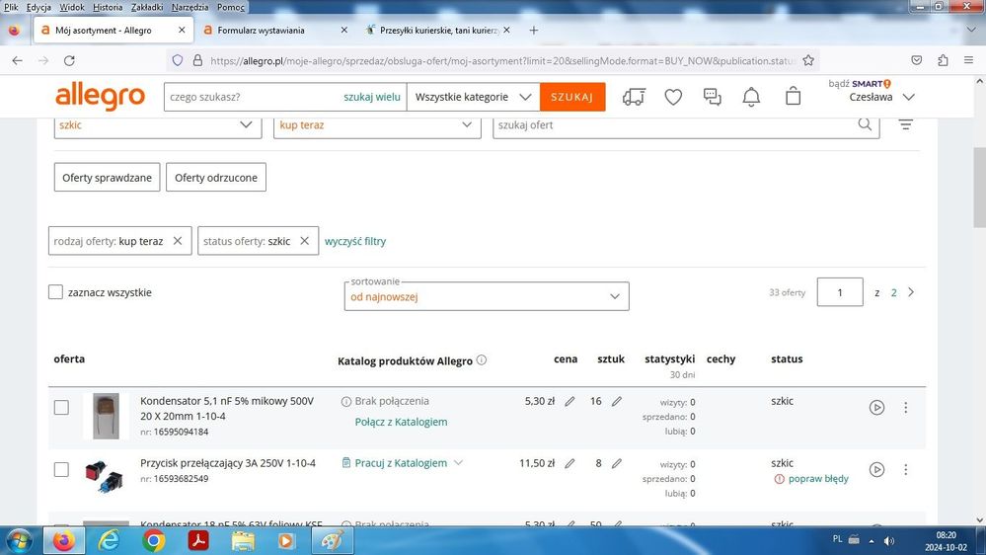986x555 pixels.
Task: Go to next page arrow
Action: point(911,292)
